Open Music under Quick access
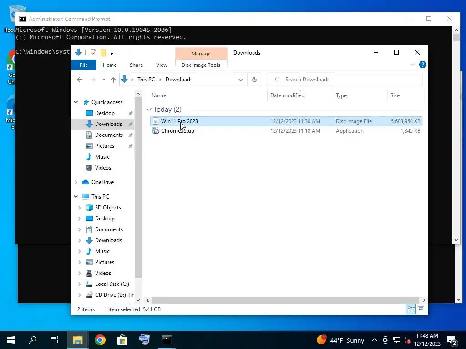Screen dimensions: 466x349 tap(102, 157)
